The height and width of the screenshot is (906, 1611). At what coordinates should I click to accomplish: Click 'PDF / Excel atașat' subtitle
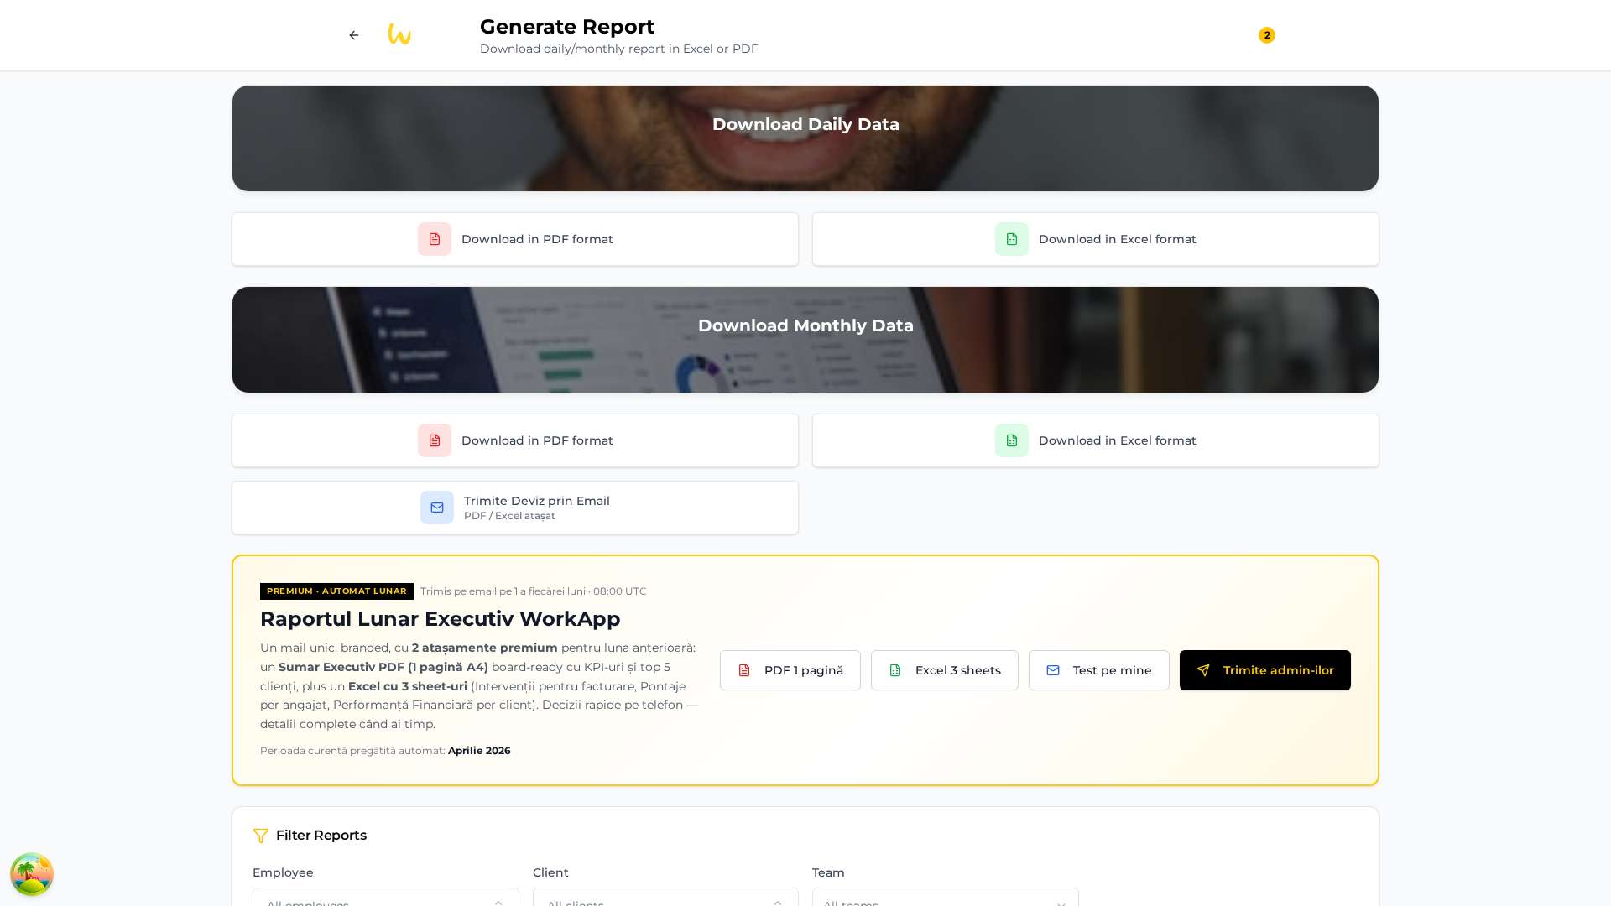point(509,516)
